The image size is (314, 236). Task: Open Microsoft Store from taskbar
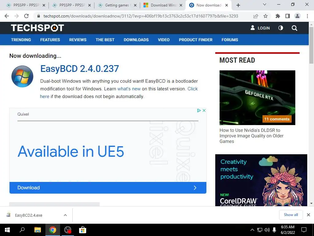(x=82, y=230)
